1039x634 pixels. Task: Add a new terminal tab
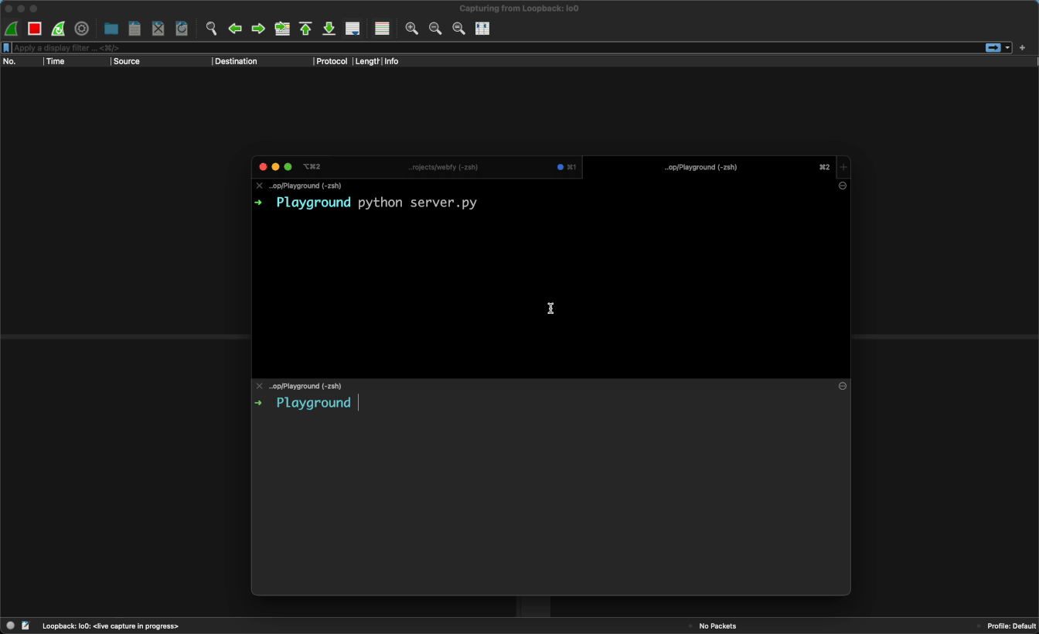[843, 167]
